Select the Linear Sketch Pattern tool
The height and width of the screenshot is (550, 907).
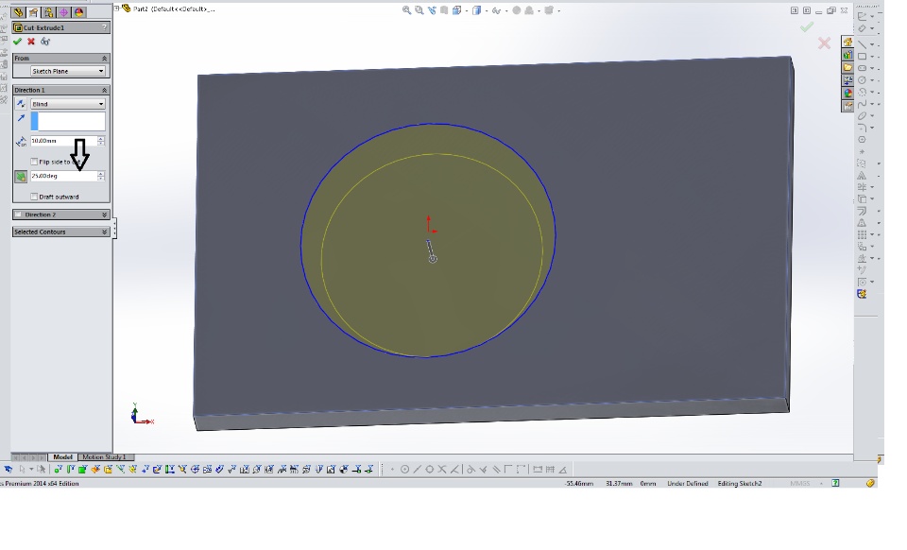pos(862,234)
